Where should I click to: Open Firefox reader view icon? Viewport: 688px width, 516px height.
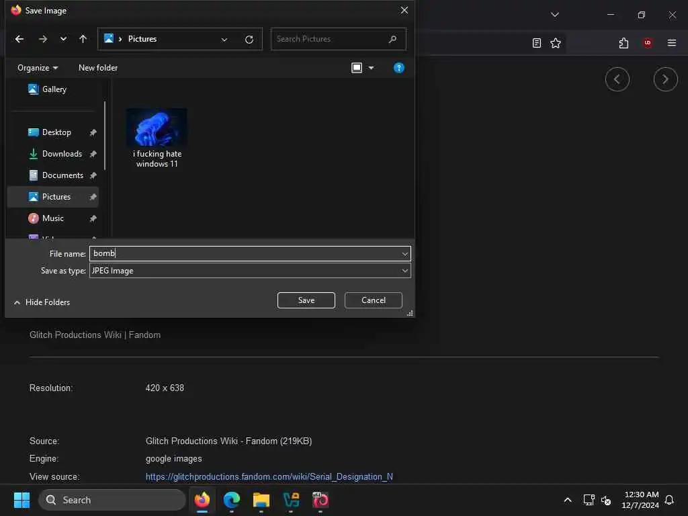pos(536,43)
